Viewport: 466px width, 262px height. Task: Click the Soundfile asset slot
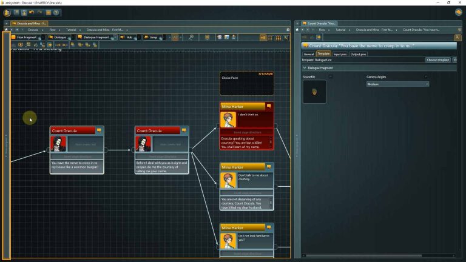(314, 92)
